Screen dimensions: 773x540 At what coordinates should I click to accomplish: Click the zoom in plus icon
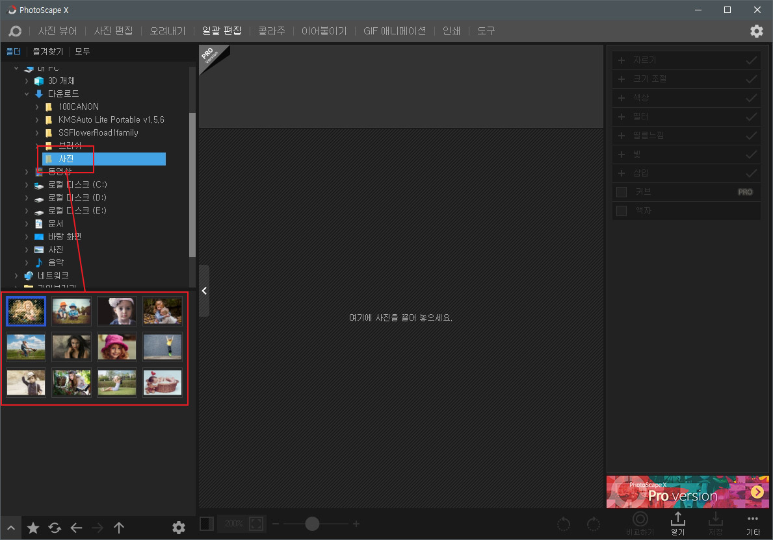(x=356, y=524)
